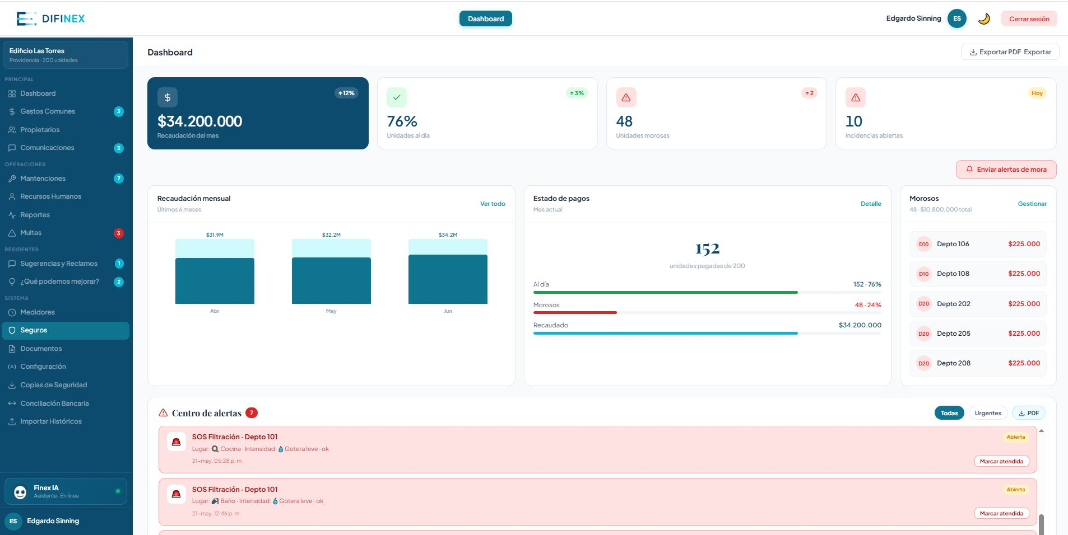Select Depto 108 in Morosos list
The height and width of the screenshot is (535, 1068).
[978, 274]
